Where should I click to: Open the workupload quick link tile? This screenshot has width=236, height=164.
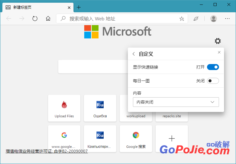click(136, 116)
